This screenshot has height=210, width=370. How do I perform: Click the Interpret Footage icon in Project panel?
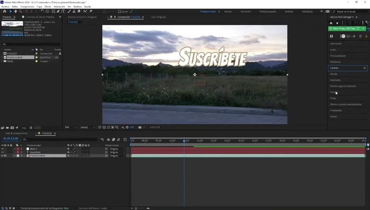pyautogui.click(x=3, y=128)
